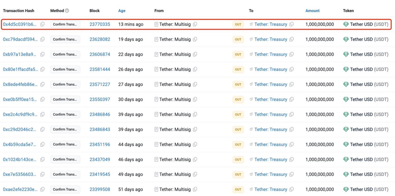Copy the hash 0xae2efe2230e in the bottom row
The image size is (395, 196).
(42, 189)
